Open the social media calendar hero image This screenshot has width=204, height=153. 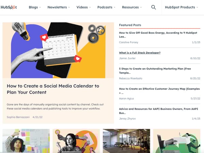tap(58, 50)
